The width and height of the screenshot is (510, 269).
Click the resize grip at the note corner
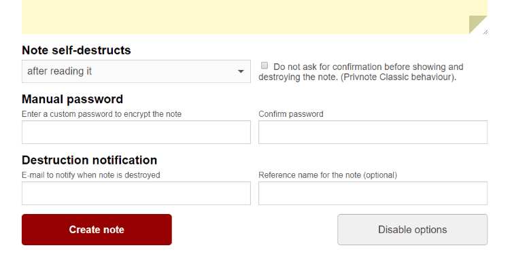click(x=486, y=32)
